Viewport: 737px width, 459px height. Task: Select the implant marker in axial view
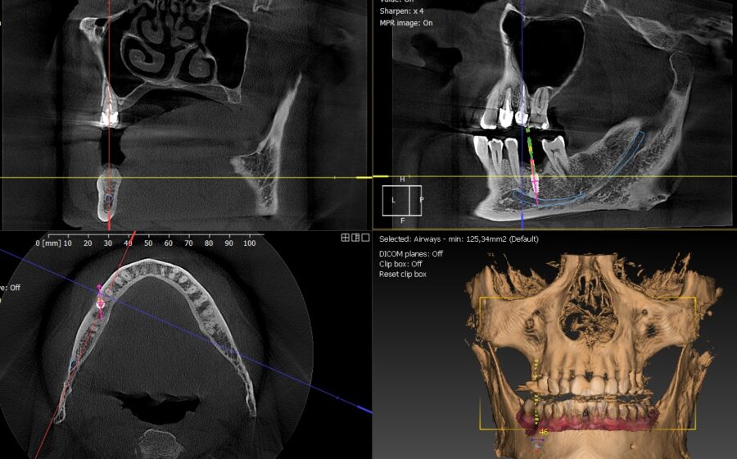[x=100, y=304]
